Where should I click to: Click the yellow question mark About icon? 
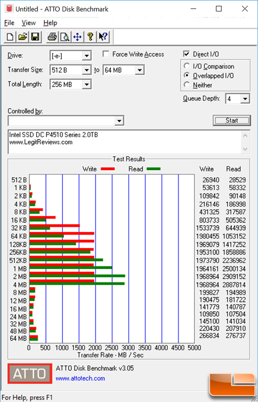tap(90, 37)
